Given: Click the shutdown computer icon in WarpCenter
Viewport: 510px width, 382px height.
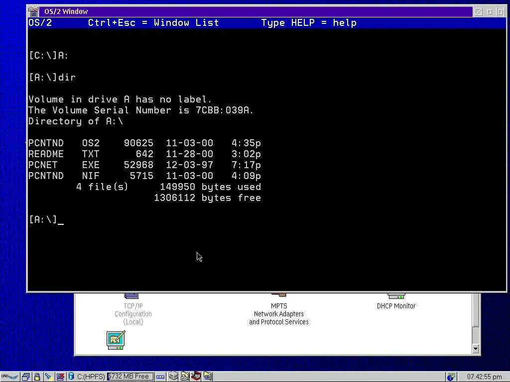Looking at the screenshot, I should (x=60, y=377).
